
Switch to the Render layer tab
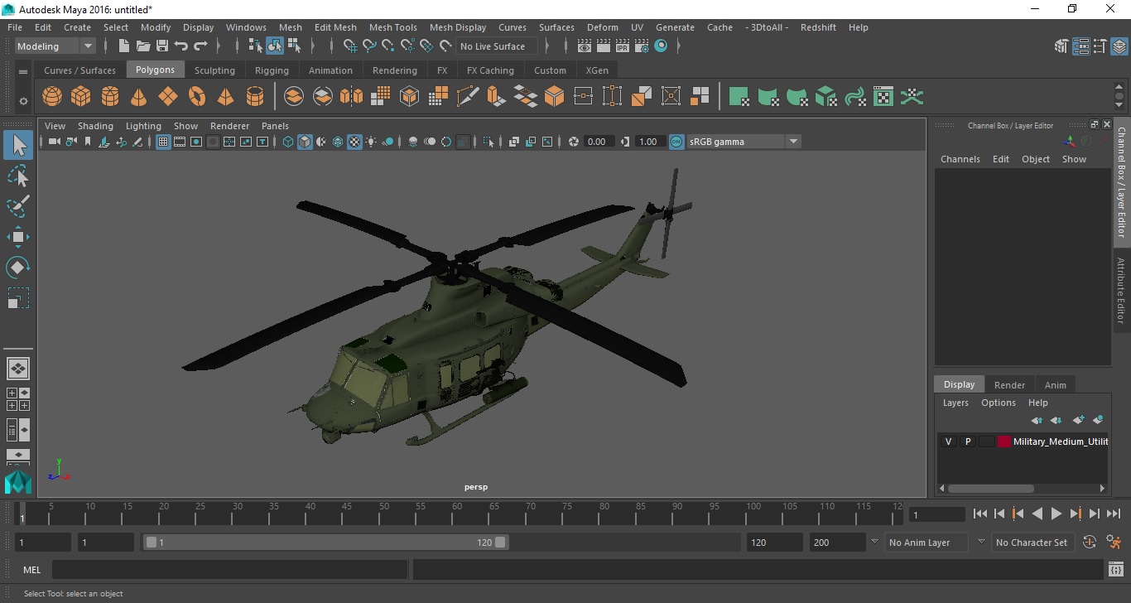pos(1009,384)
